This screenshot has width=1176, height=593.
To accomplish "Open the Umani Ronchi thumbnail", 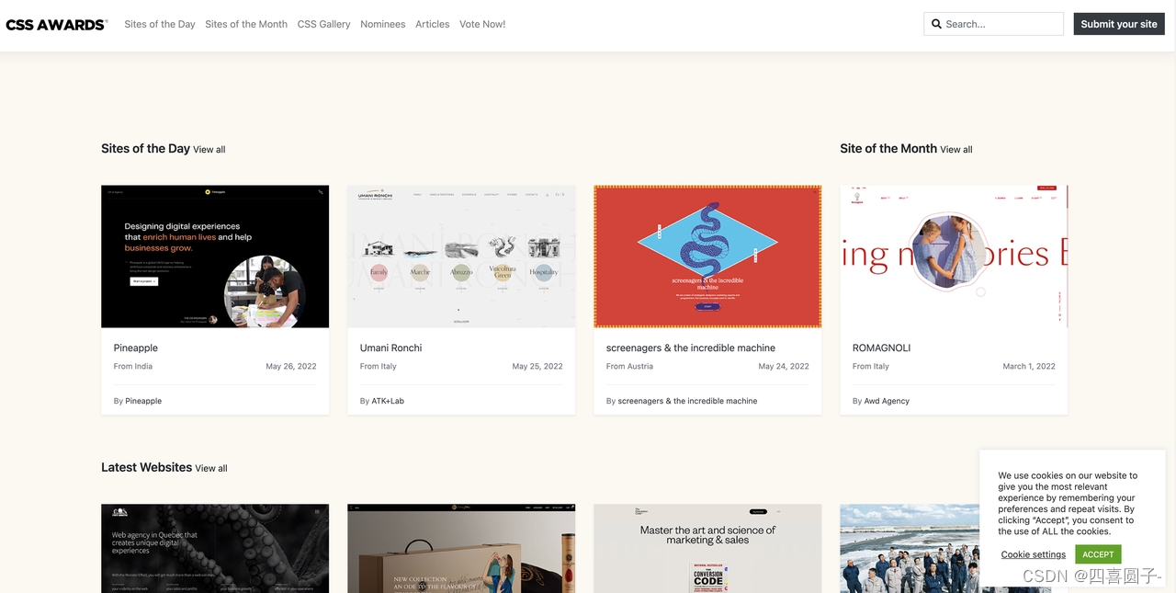I will 461,257.
